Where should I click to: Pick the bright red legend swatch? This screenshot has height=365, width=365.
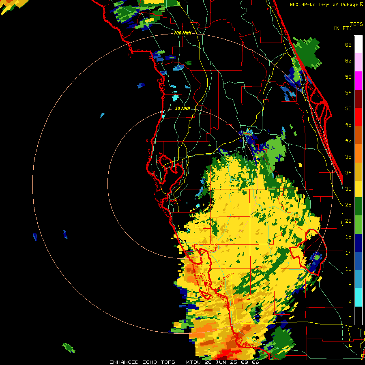pyautogui.click(x=358, y=117)
